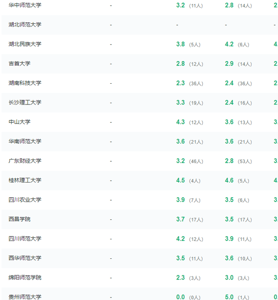Click the 3.3 score for 长沙理工大学
The width and height of the screenshot is (278, 300).
tap(180, 103)
